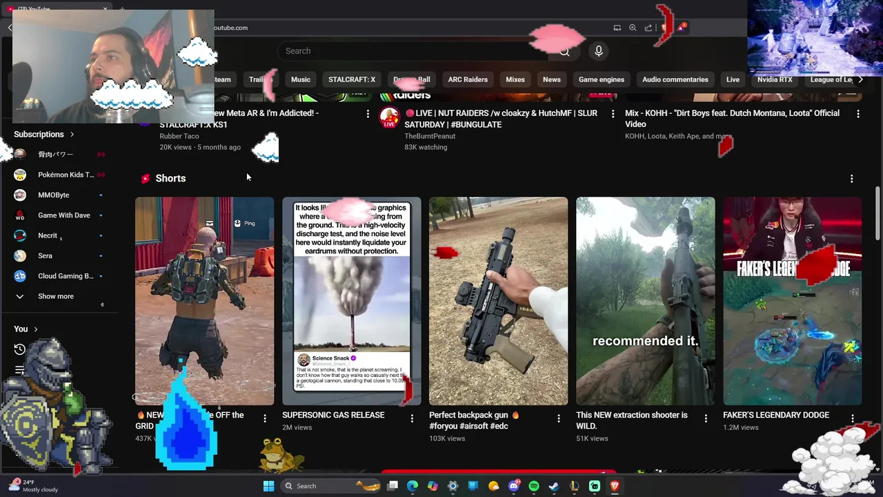Open options for Perfect backpack gun short
The image size is (883, 497).
559,418
